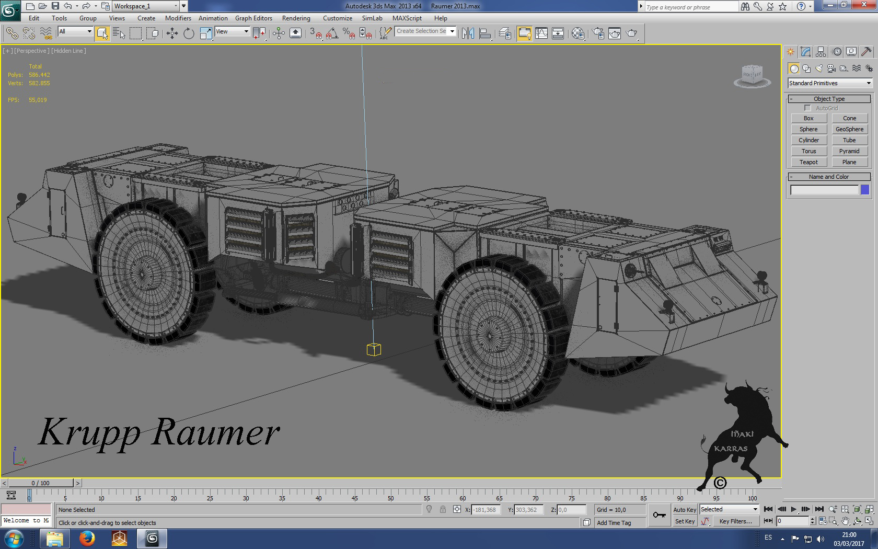
Task: Select the Select and Rotate tool
Action: pyautogui.click(x=188, y=32)
